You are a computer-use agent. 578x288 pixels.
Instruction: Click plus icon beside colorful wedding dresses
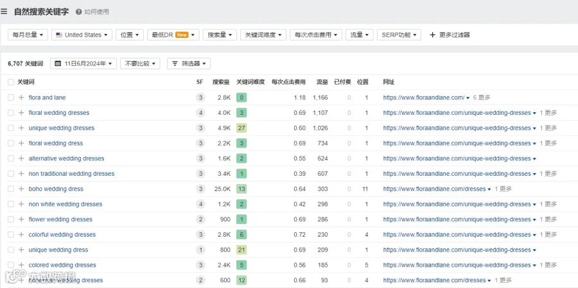(21, 235)
